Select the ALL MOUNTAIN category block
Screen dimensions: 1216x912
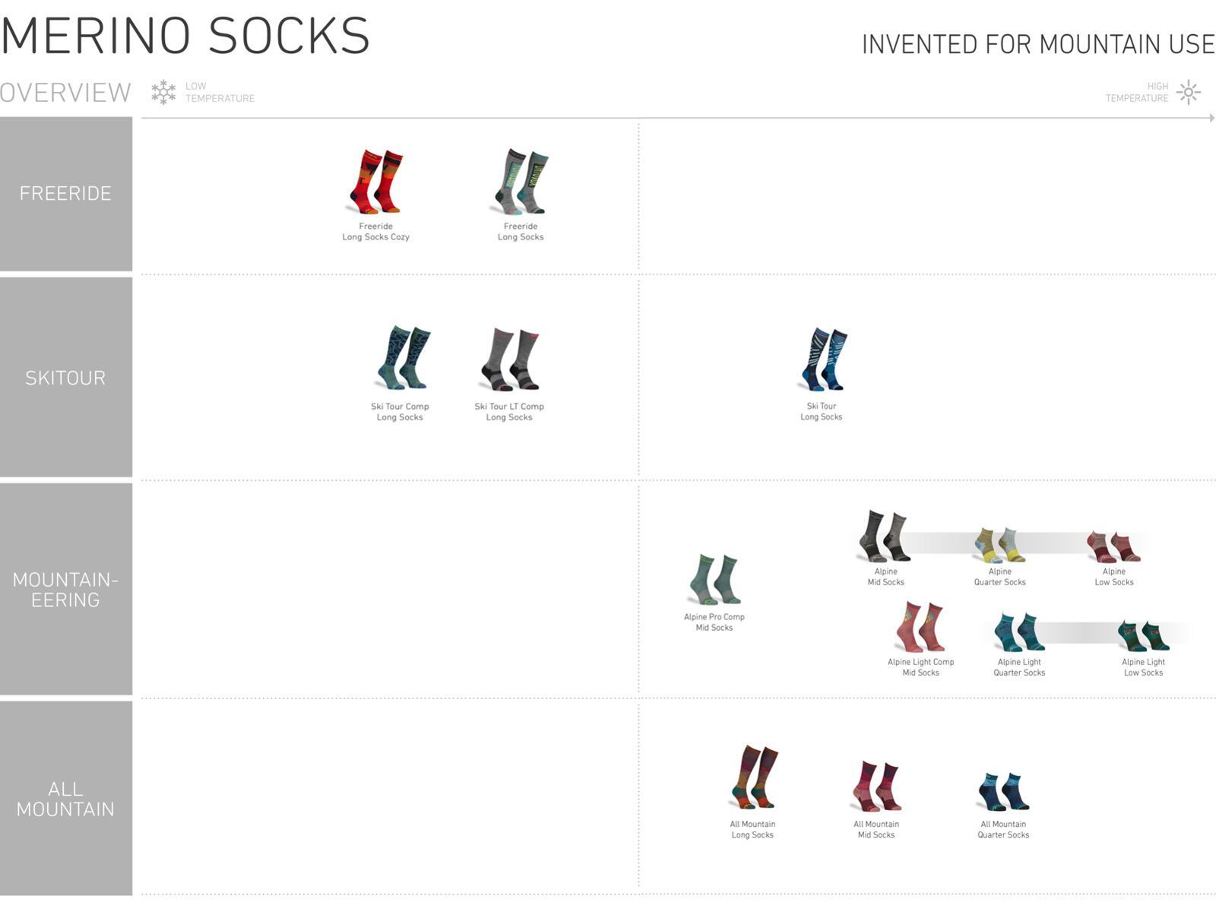coord(66,799)
